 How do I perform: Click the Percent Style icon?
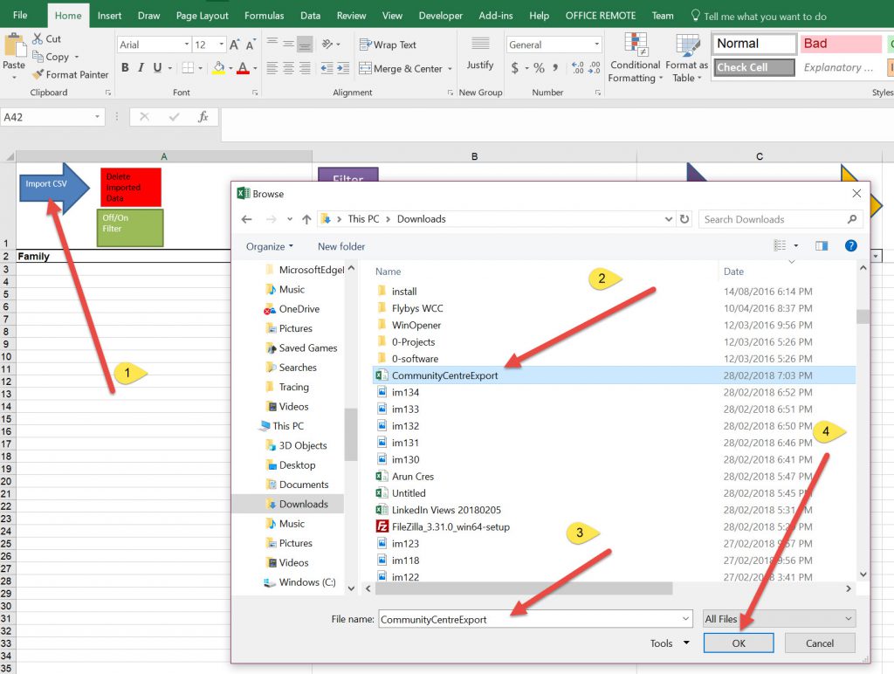(539, 68)
